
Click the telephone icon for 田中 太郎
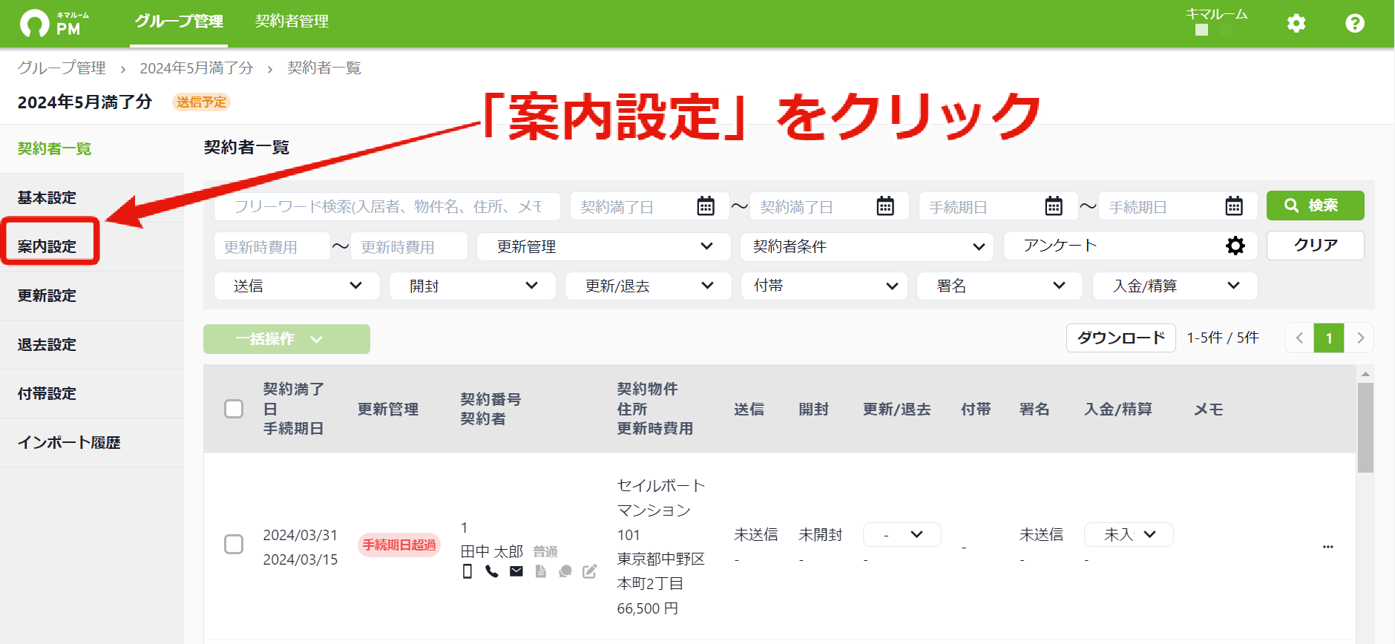[491, 571]
